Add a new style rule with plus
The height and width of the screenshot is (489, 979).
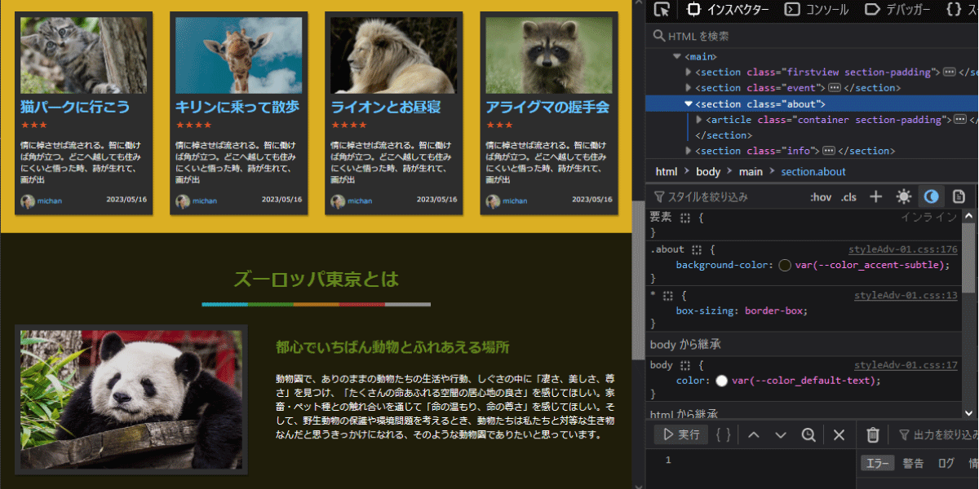click(x=876, y=196)
